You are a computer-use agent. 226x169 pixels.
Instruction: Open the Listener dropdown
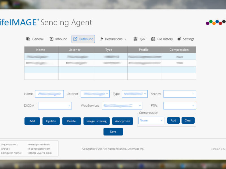pos(95,94)
